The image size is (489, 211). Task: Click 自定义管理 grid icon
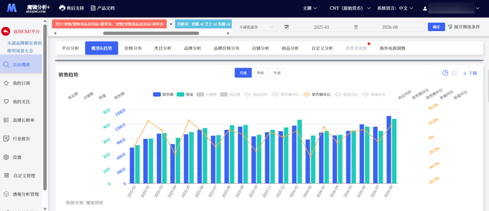6,175
